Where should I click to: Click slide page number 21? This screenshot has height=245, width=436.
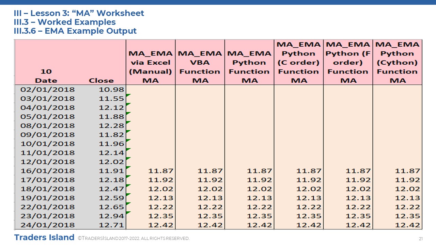coord(421,238)
